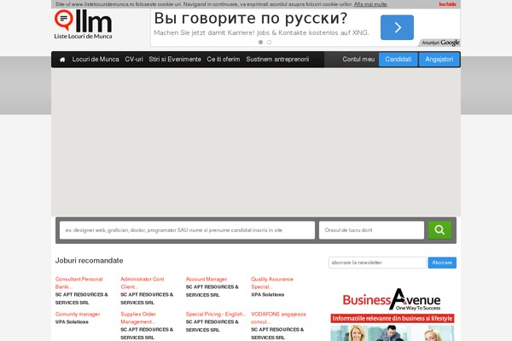Focus the job keyword search field

coord(187,230)
